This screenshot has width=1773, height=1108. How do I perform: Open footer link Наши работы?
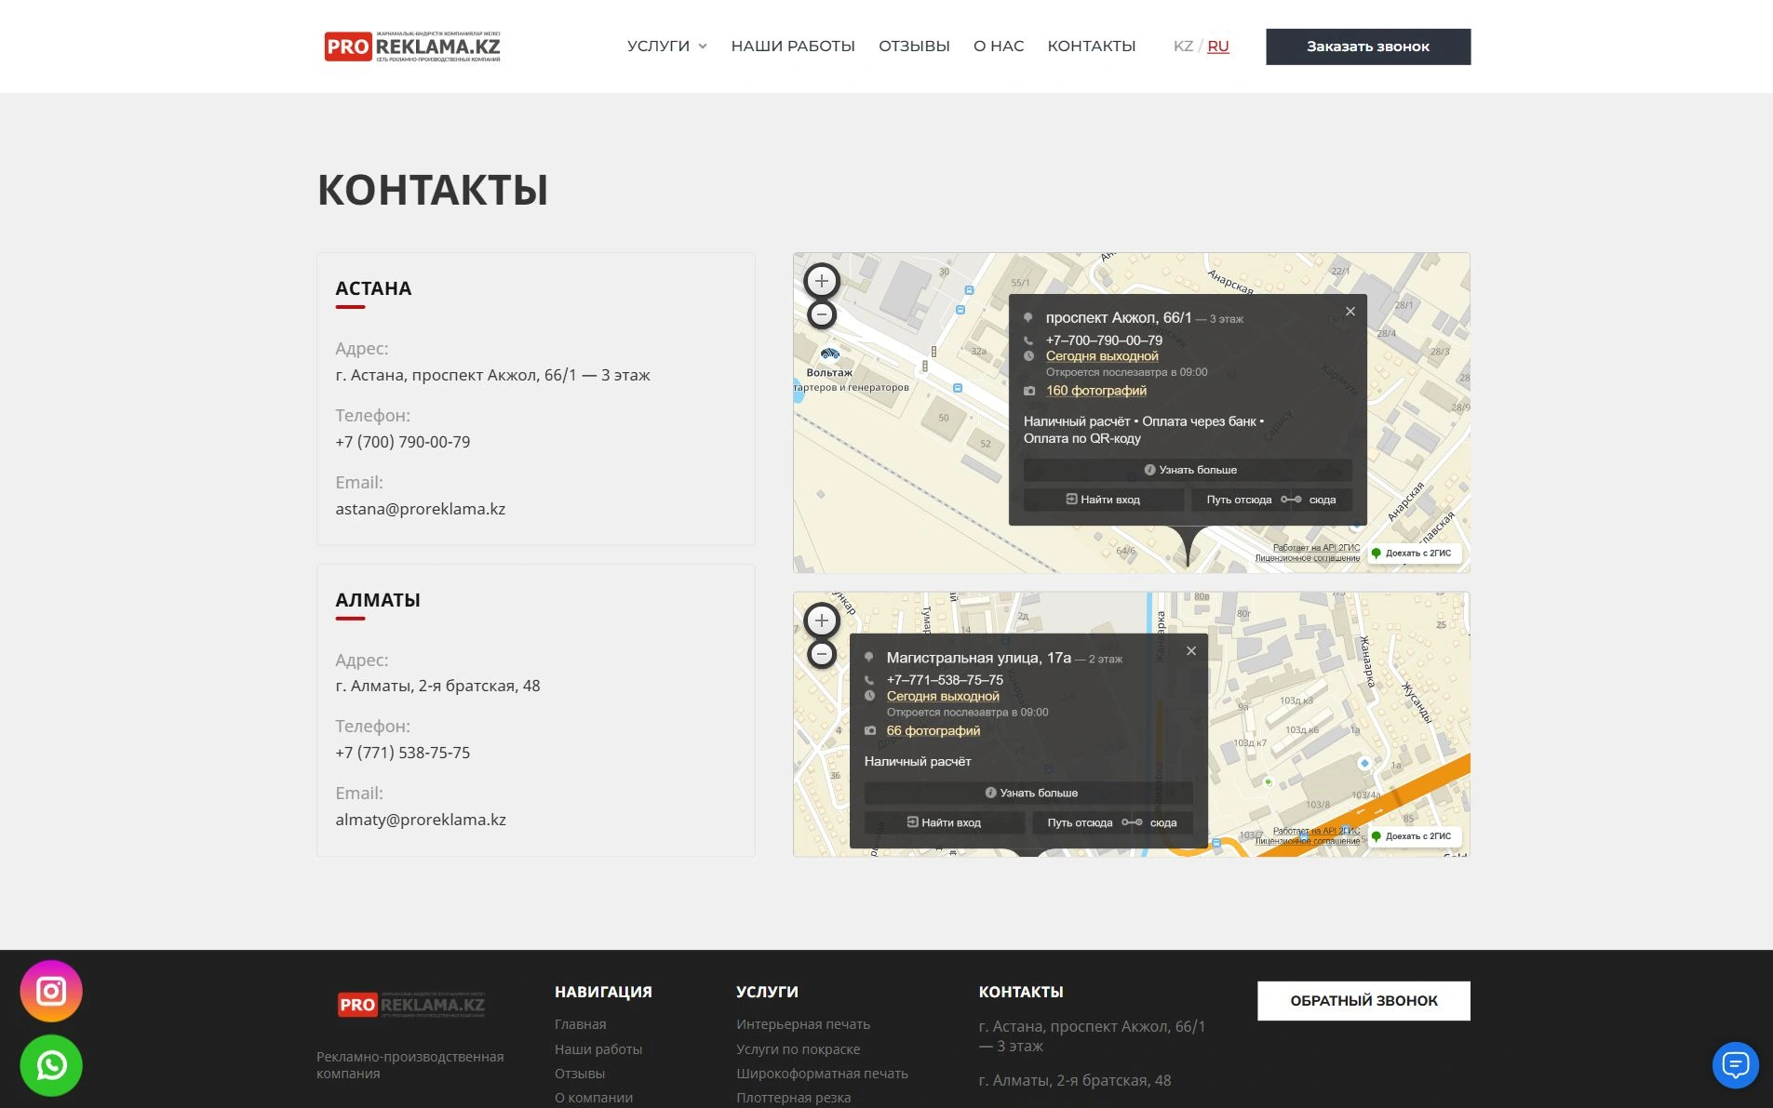598,1049
